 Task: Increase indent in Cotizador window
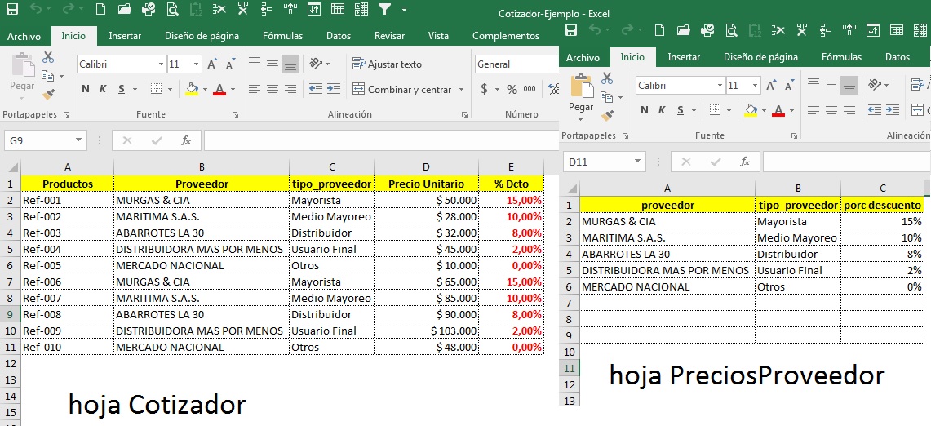[x=334, y=89]
